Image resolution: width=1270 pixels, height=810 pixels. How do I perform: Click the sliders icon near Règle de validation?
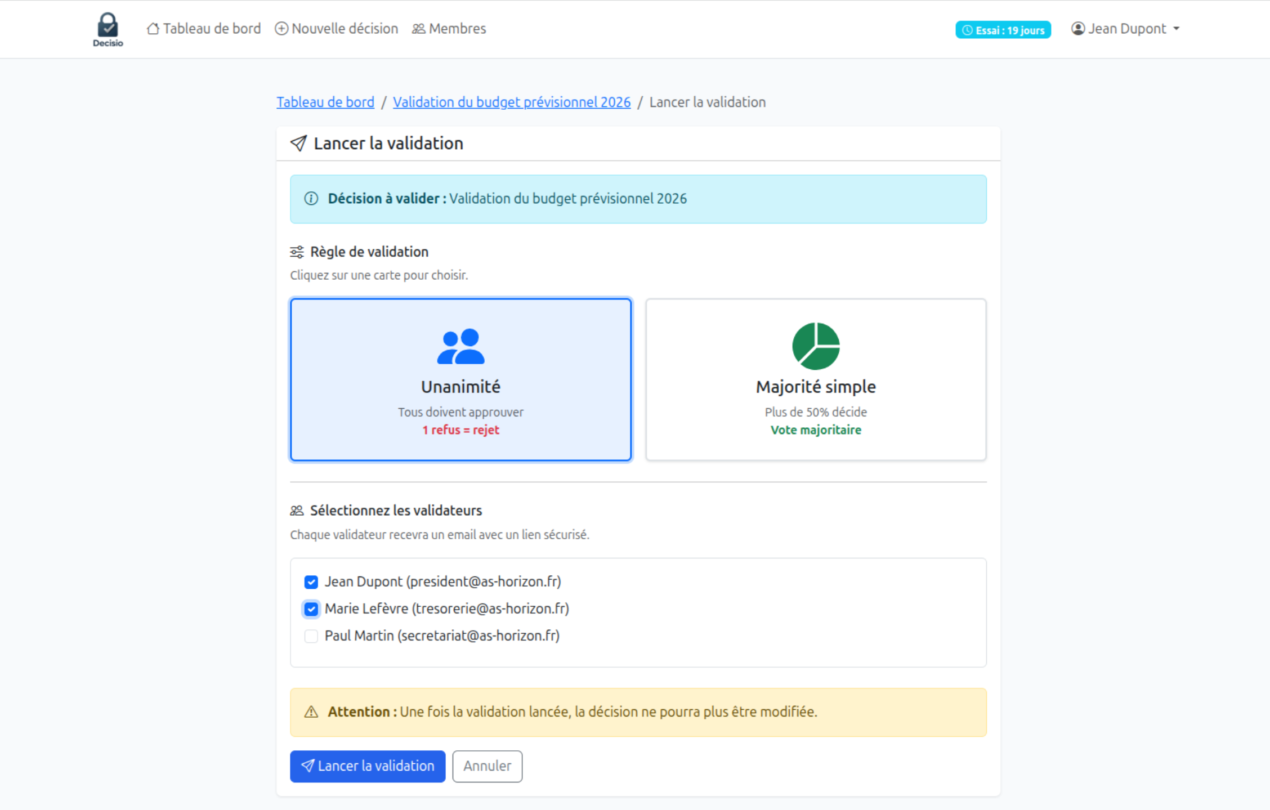point(297,252)
